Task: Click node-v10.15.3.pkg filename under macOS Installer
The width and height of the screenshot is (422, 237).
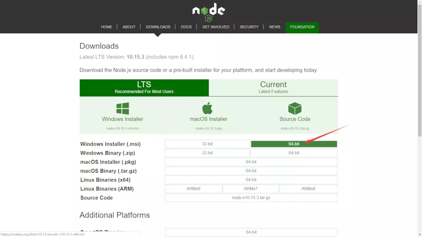Action: click(x=208, y=128)
